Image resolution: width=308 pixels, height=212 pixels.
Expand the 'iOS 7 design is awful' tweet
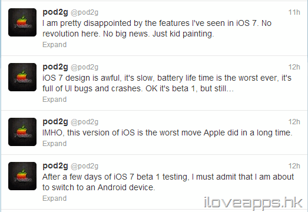(55, 100)
